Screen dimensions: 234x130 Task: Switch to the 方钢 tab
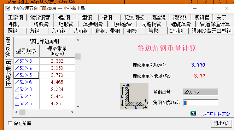pos(35,31)
